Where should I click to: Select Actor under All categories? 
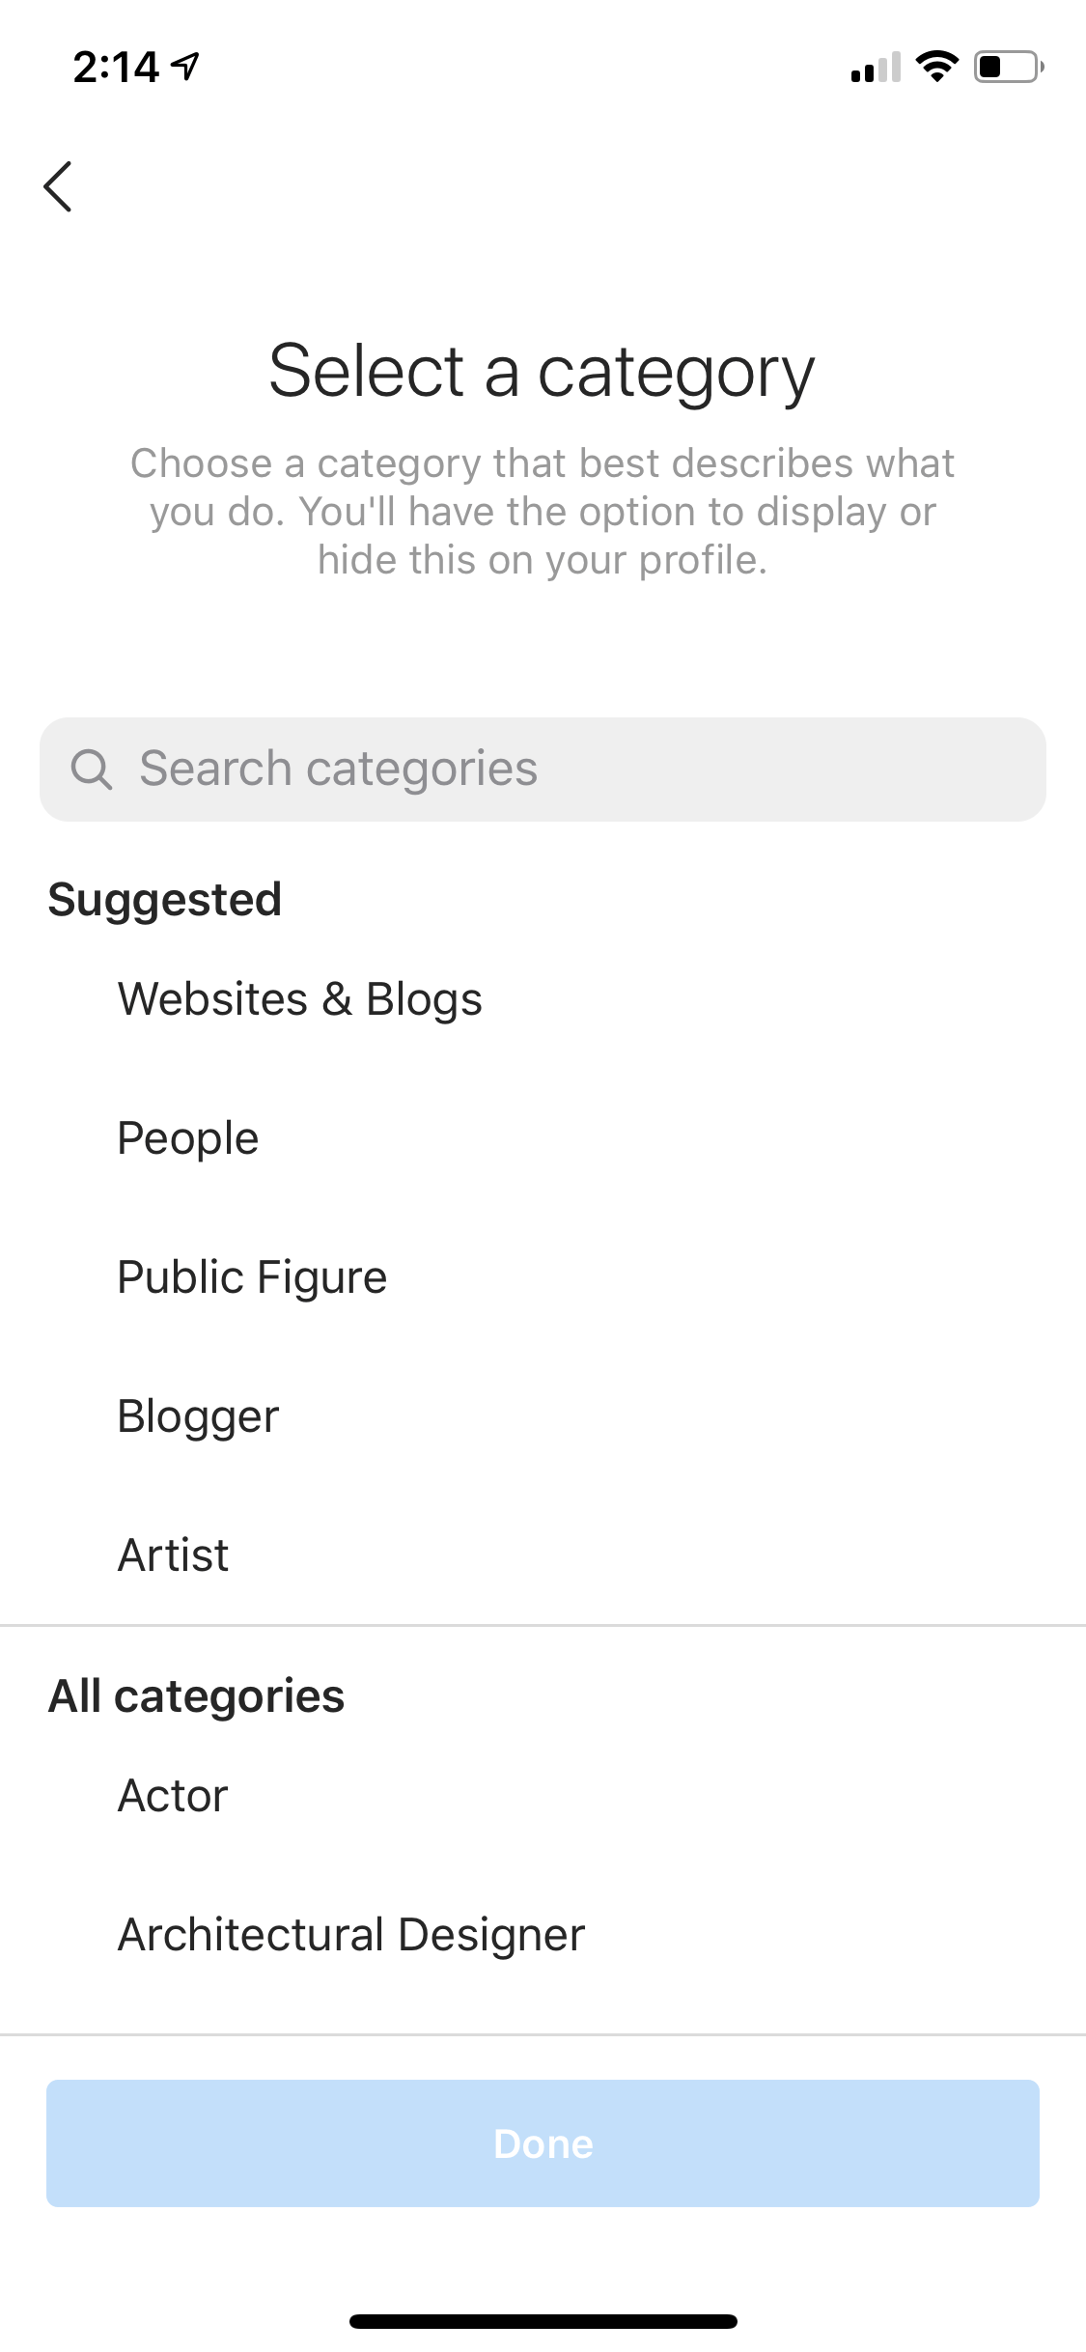pyautogui.click(x=173, y=1796)
